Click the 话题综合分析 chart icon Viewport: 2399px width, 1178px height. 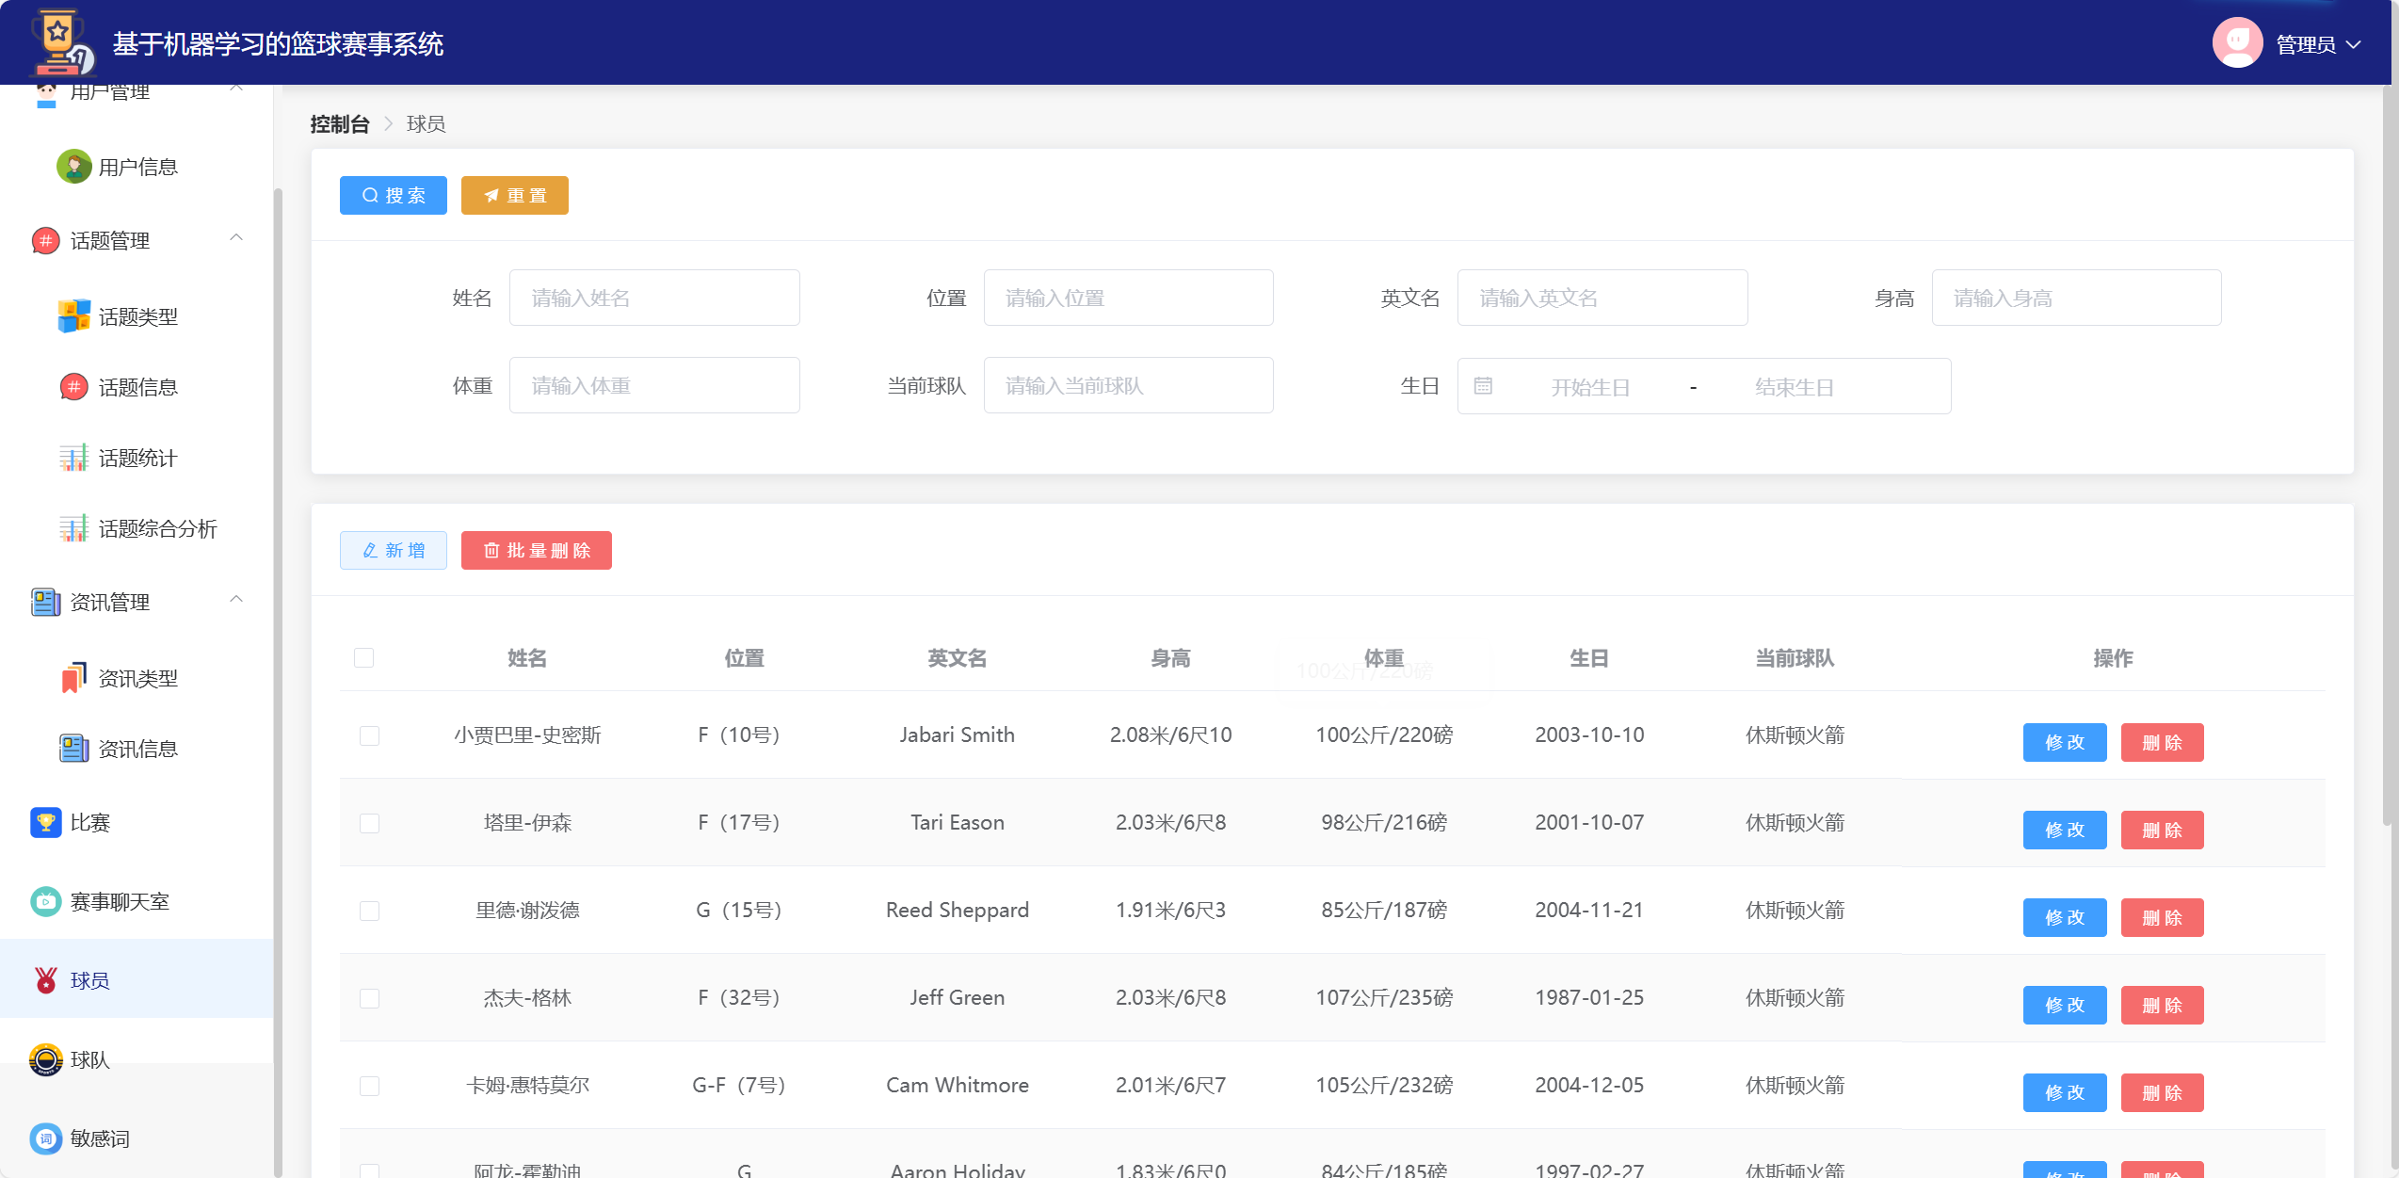coord(73,528)
